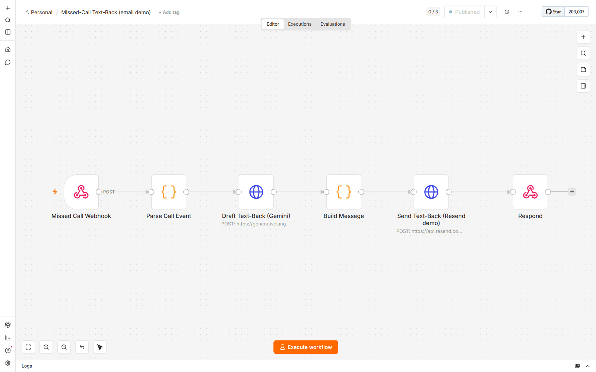Screen dimensions: 596x372
Task: Open the workflow history icon
Action: (507, 12)
